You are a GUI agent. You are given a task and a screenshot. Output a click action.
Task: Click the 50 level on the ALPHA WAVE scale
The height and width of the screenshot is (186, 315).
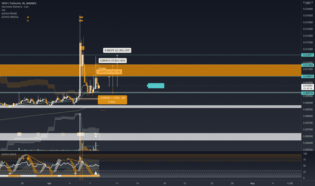(305, 166)
